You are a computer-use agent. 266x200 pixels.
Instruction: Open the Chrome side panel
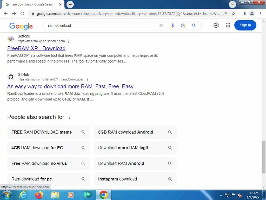pyautogui.click(x=244, y=14)
